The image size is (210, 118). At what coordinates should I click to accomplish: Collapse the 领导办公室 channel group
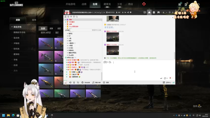[x=66, y=57]
